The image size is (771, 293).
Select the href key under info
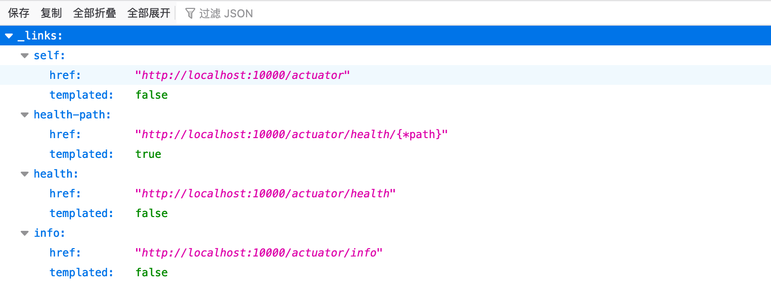(65, 253)
